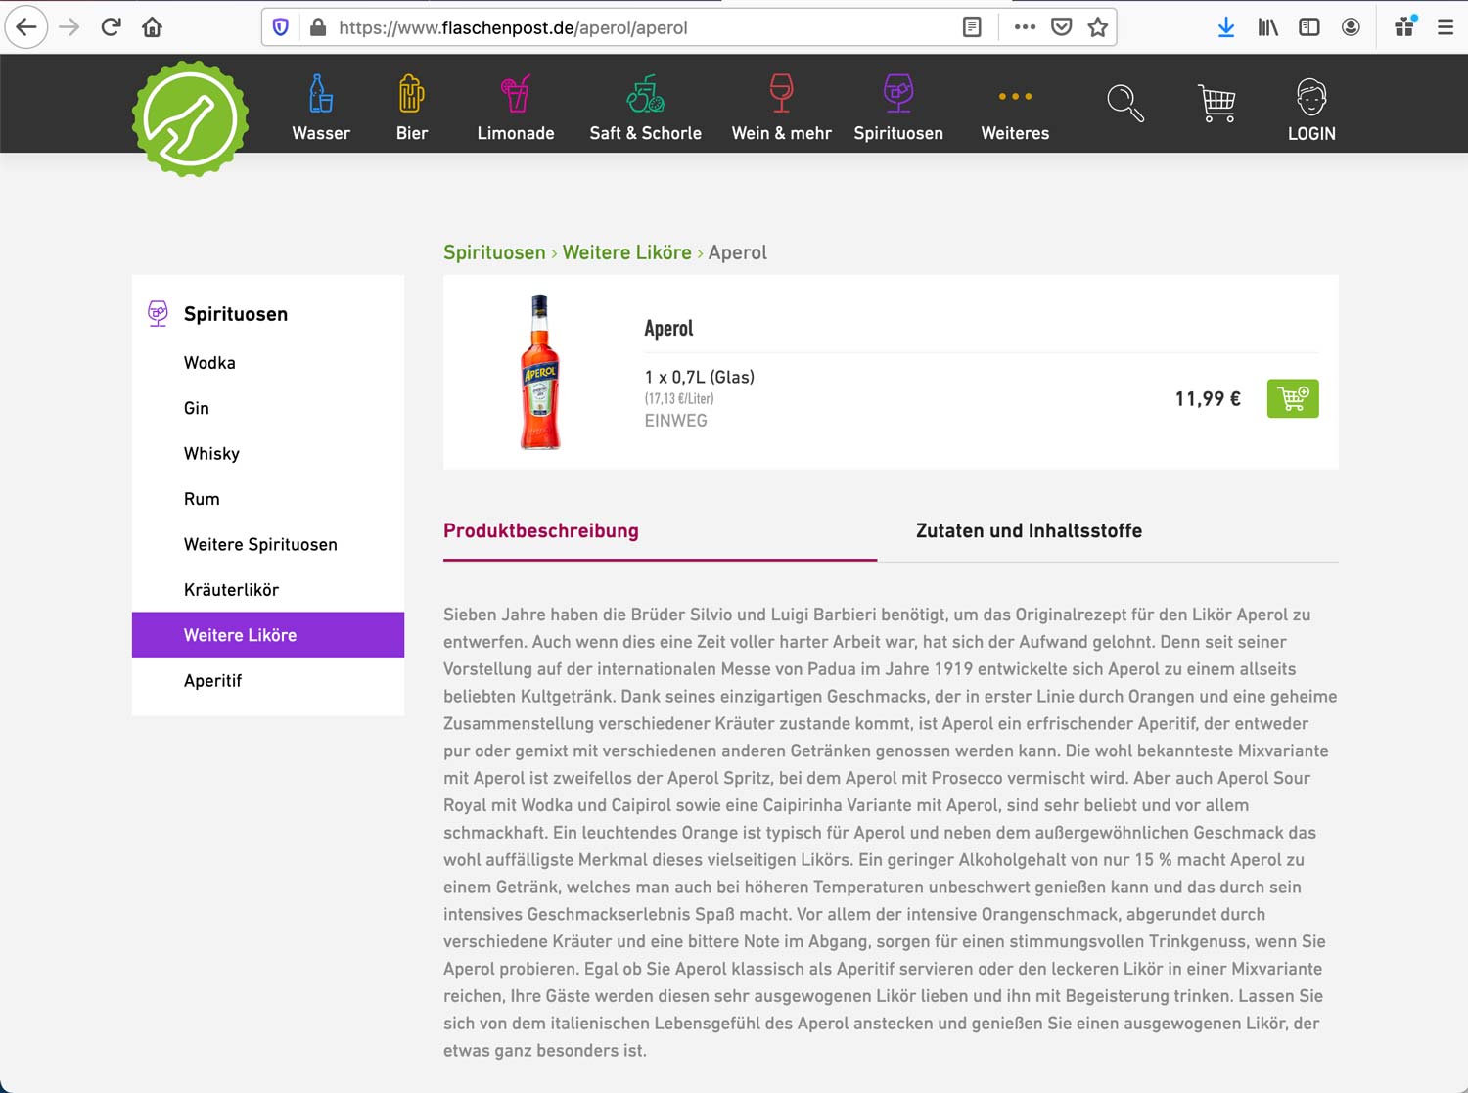Click the EINWEG label
The width and height of the screenshot is (1468, 1093).
[675, 421]
